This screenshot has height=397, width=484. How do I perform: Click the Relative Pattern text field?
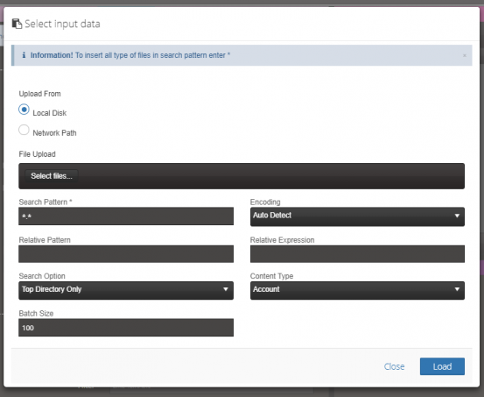pyautogui.click(x=126, y=254)
